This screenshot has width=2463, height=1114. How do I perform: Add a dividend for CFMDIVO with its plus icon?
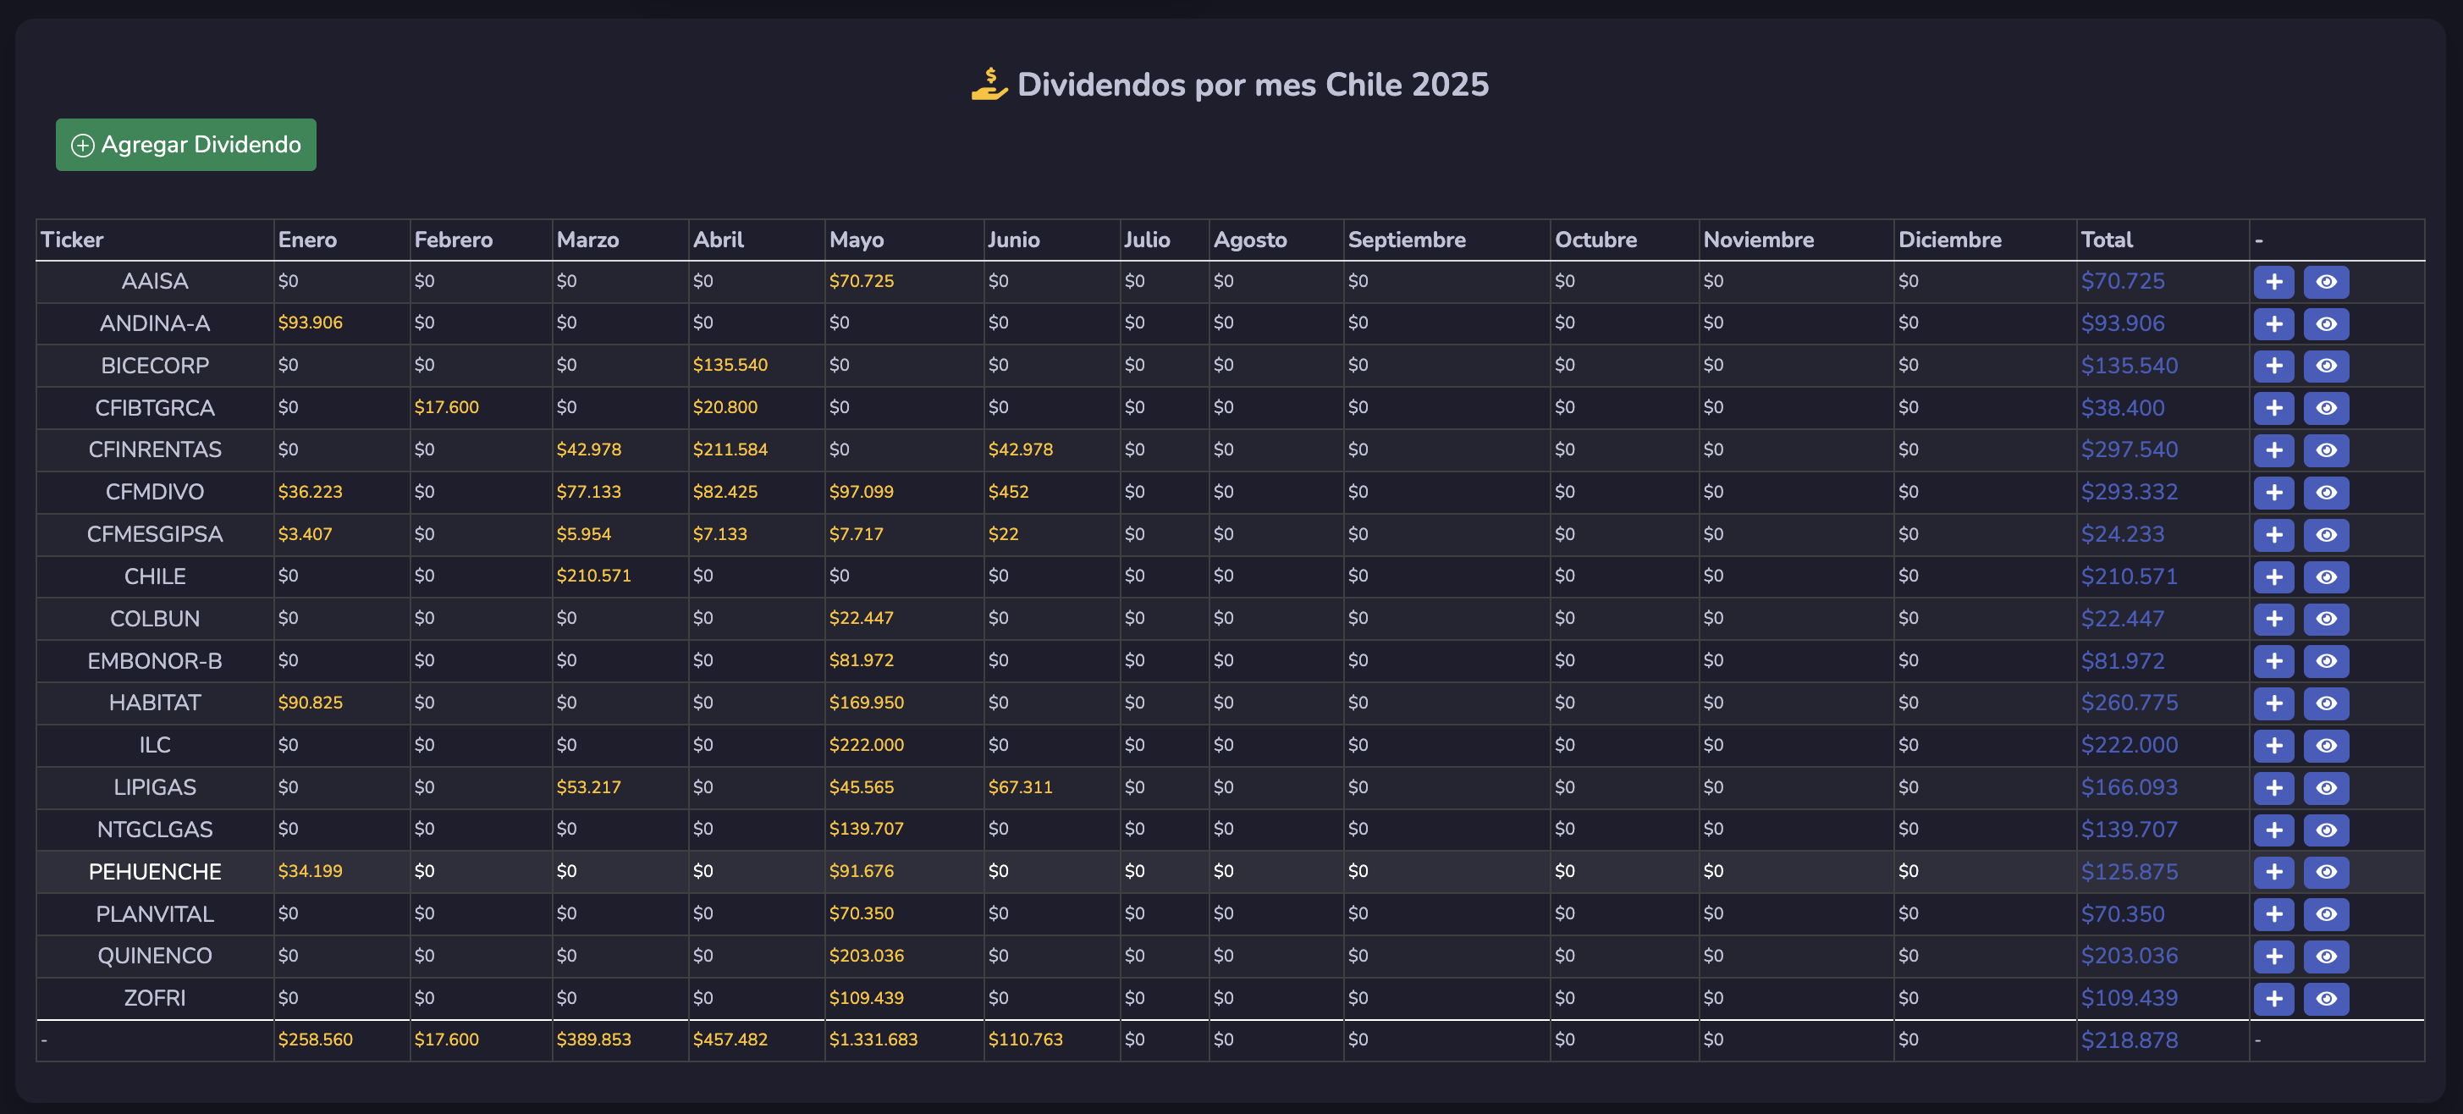[x=2273, y=493]
